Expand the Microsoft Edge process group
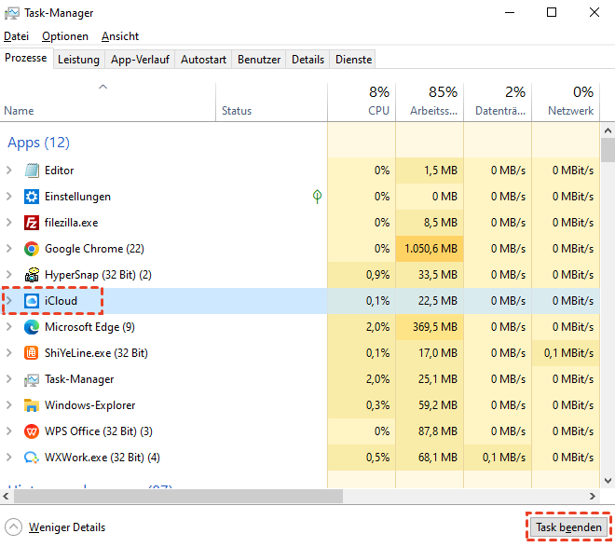615x547 pixels. 9,327
